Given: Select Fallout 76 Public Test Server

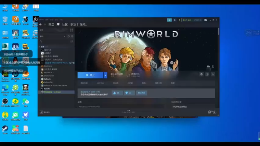Looking at the screenshot, I should click(x=56, y=86).
